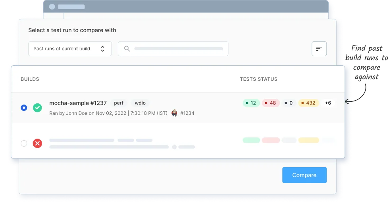Click the Select a test run heading

point(72,30)
